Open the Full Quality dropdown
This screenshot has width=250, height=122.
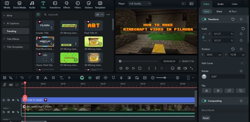[x=140, y=3]
